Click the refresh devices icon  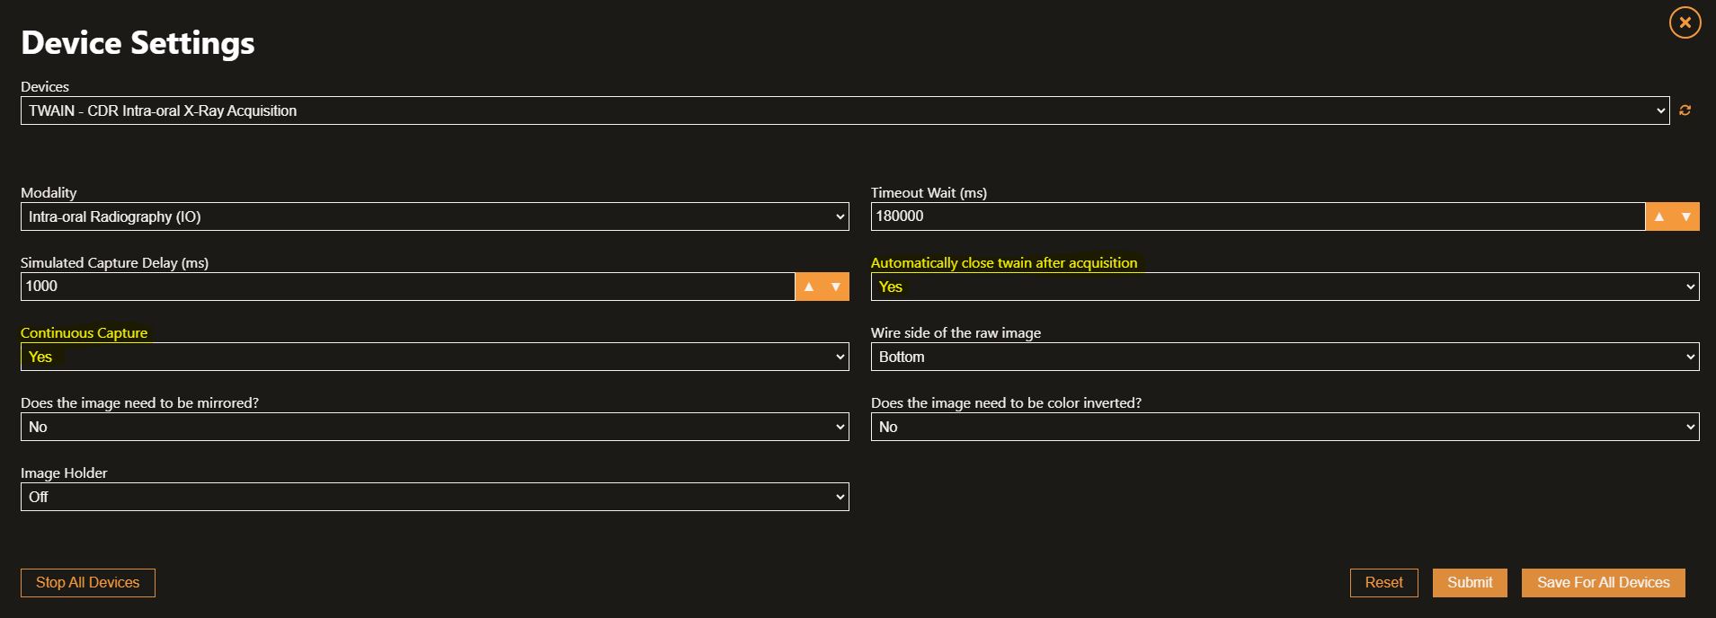(1685, 110)
